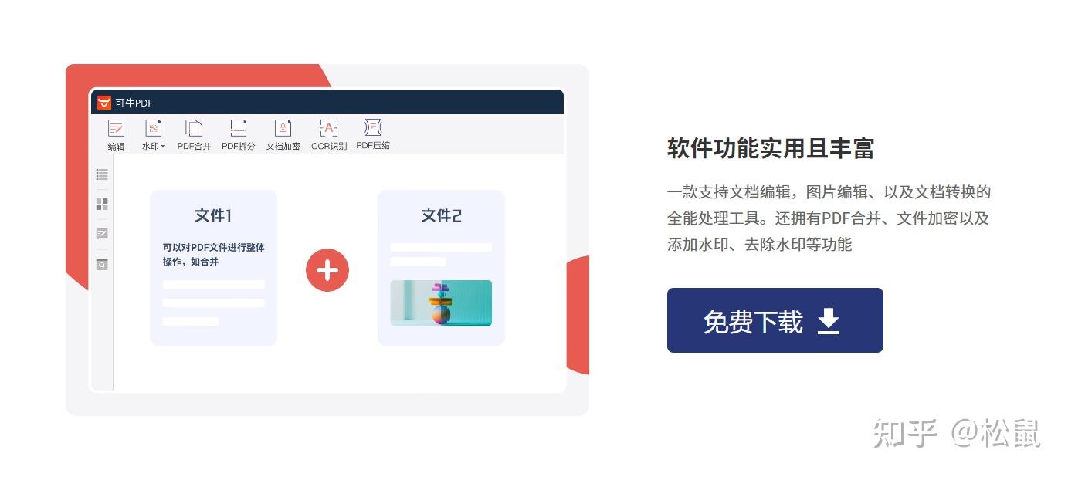Expand the 水印 dropdown arrow
The width and height of the screenshot is (1068, 477).
coord(163,147)
